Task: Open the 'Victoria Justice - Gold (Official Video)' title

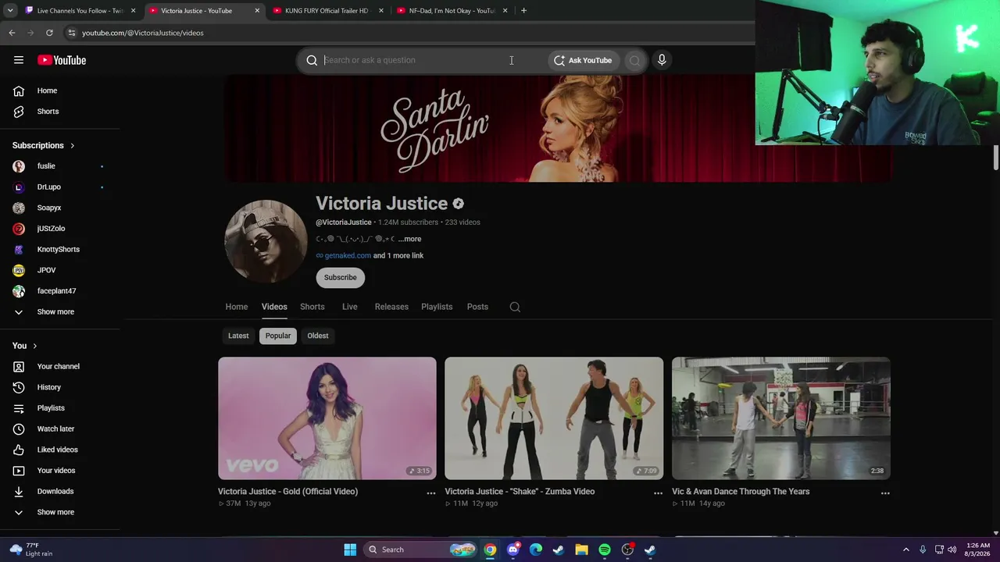Action: tap(287, 492)
